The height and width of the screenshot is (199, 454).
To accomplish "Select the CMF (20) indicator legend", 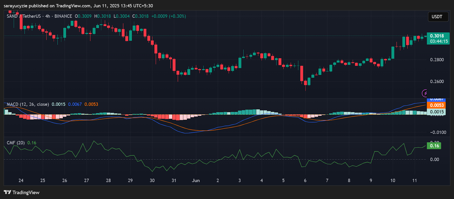I will point(16,143).
